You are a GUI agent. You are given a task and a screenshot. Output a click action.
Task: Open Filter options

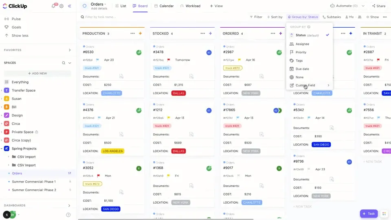[x=256, y=17]
